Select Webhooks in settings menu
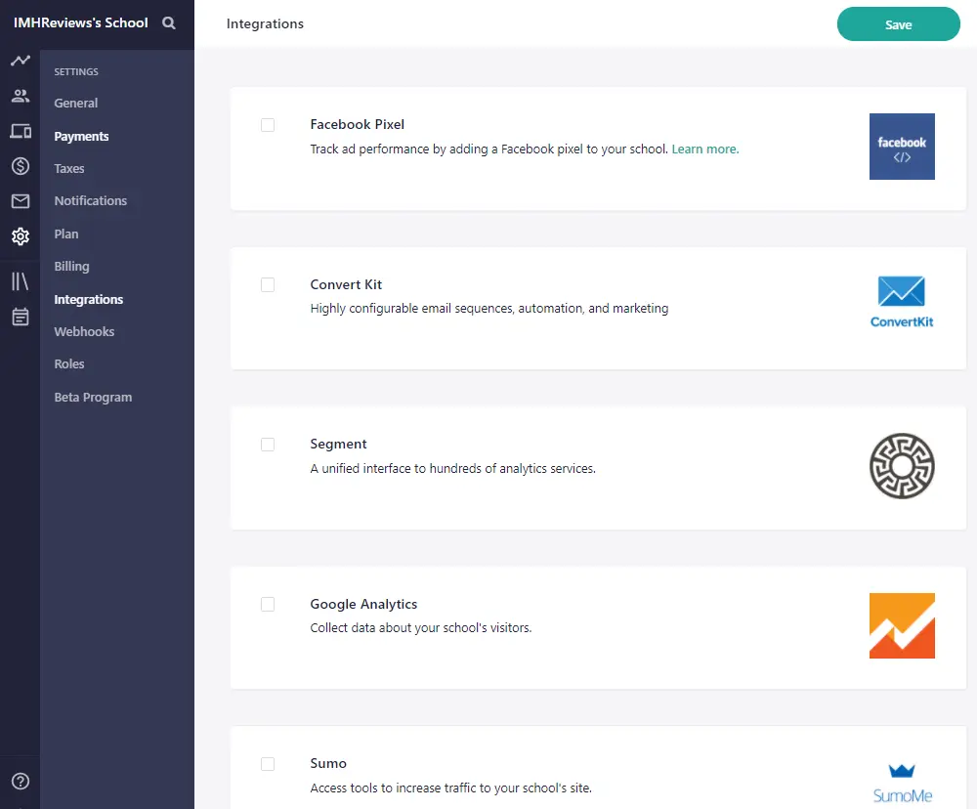The width and height of the screenshot is (977, 809). (x=84, y=332)
